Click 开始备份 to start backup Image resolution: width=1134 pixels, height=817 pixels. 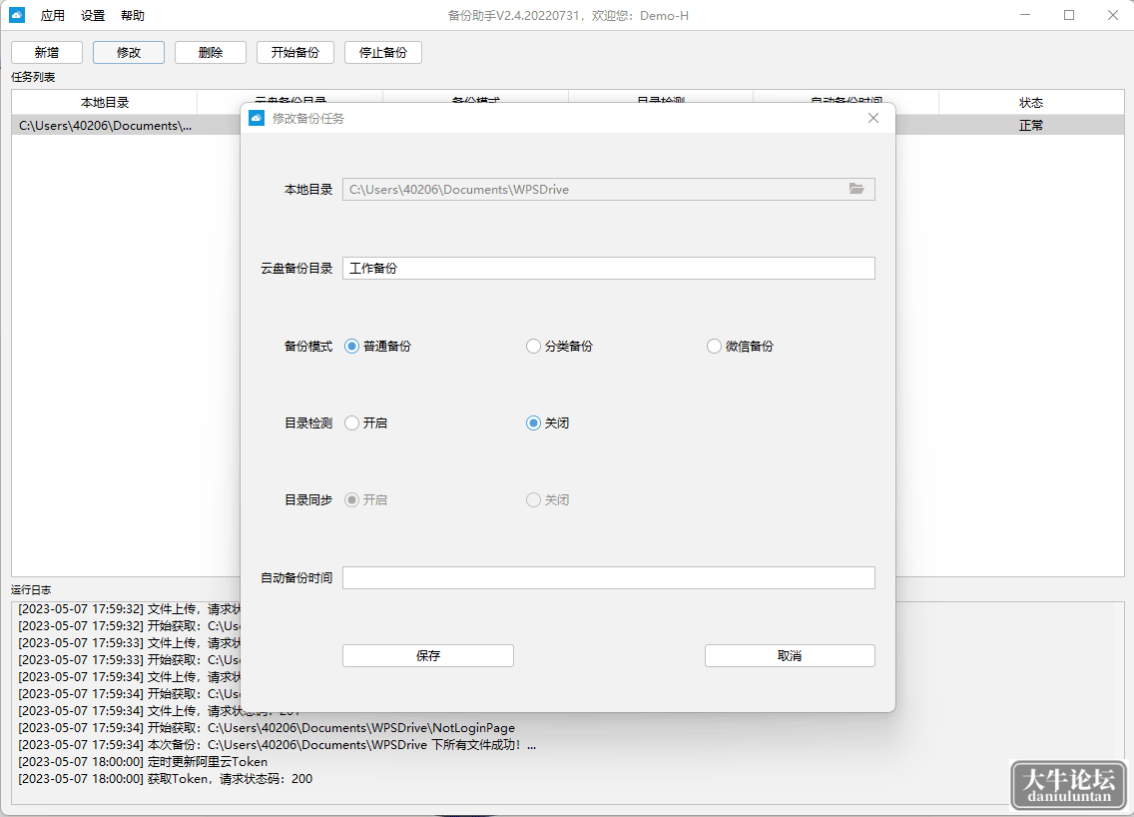coord(295,52)
